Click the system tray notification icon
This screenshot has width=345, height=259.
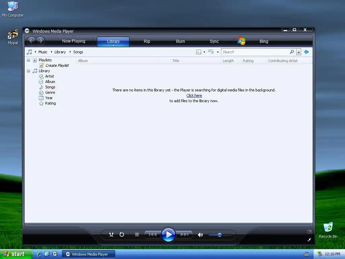point(320,254)
